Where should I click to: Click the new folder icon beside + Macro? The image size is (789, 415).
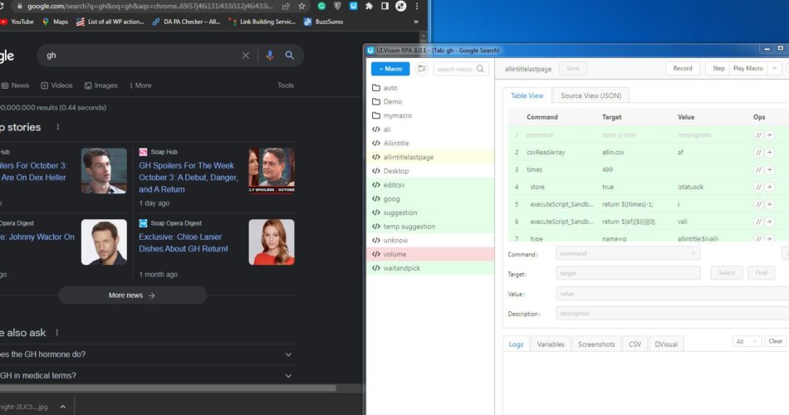pos(422,69)
